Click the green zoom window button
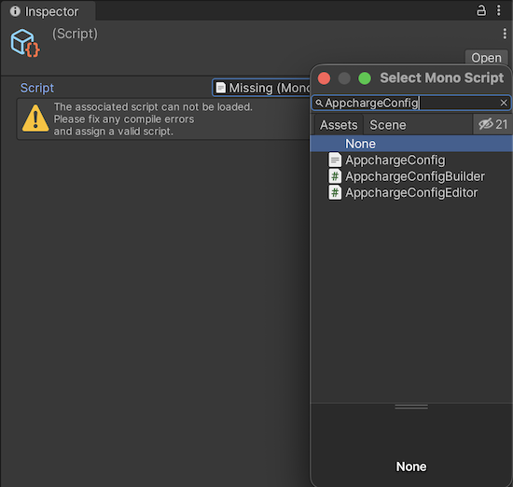 click(x=365, y=78)
